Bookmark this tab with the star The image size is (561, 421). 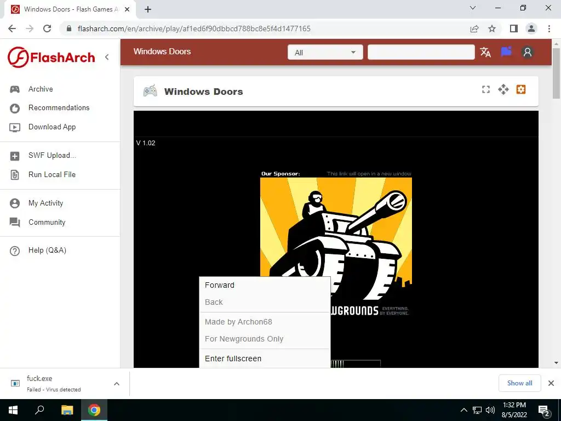pos(492,29)
